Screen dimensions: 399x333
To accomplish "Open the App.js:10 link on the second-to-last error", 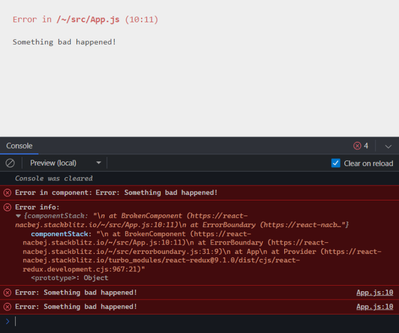I will point(374,293).
